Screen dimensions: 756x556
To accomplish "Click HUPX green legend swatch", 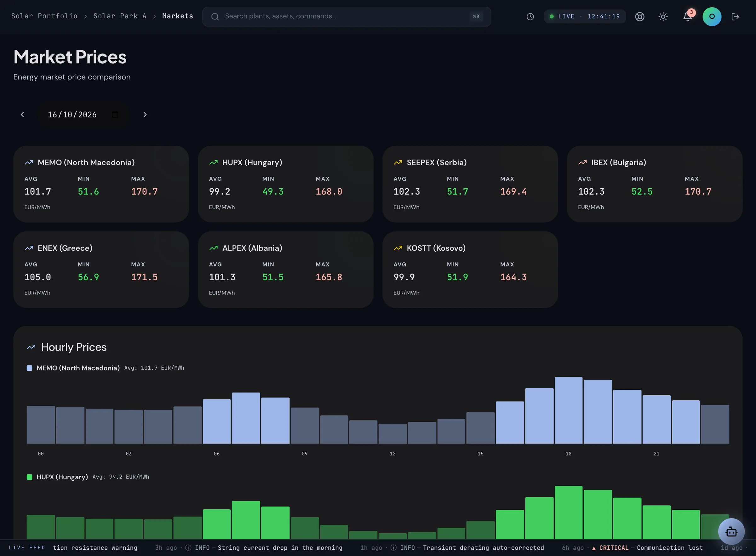I will 29,477.
